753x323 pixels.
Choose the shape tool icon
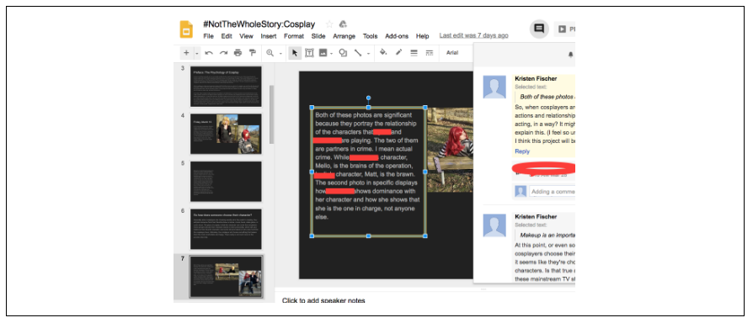pyautogui.click(x=343, y=53)
